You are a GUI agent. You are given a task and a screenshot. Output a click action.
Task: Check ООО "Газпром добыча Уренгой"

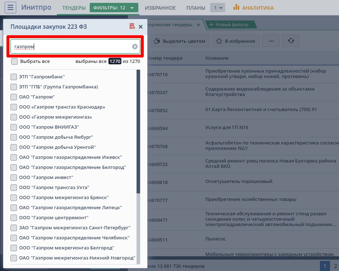point(14,147)
